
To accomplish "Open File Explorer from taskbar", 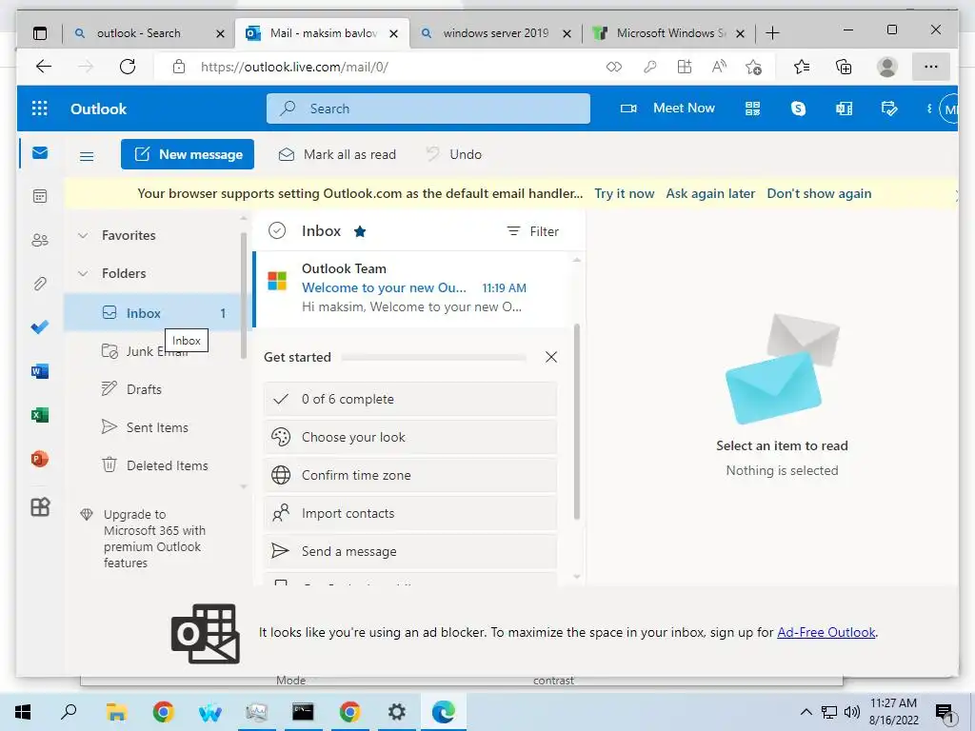I will click(x=116, y=712).
